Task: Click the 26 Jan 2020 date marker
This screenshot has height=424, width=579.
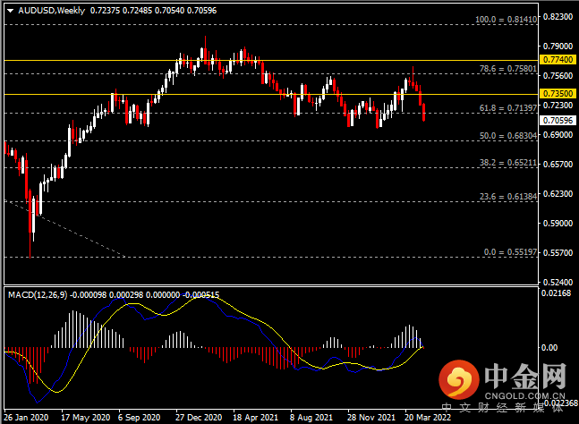Action: [x=26, y=418]
